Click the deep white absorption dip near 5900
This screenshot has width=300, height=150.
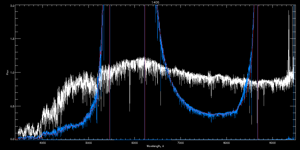pos(129,105)
